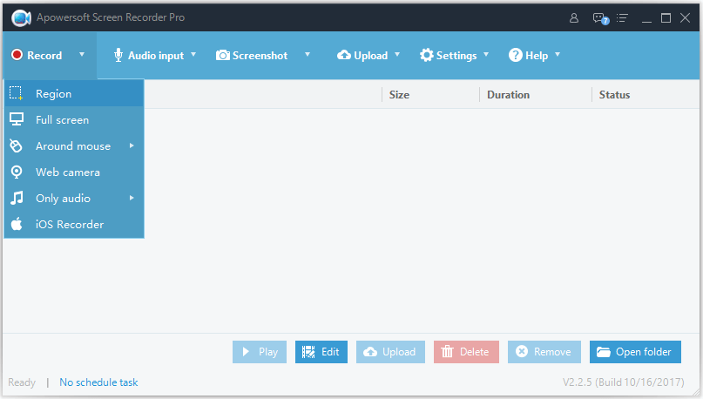Click the Settings gear icon
703x399 pixels.
pyautogui.click(x=426, y=55)
